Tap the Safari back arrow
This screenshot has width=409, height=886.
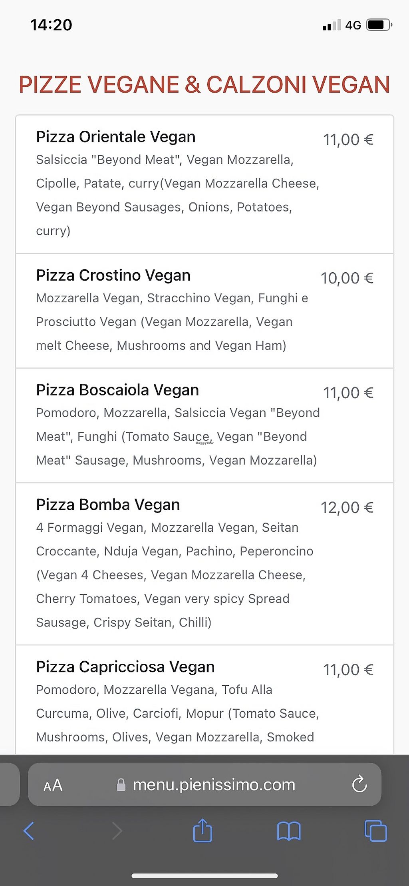pos(29,830)
